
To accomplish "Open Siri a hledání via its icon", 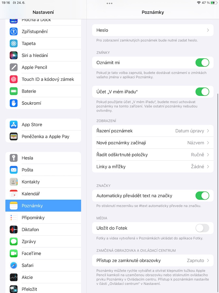I will (x=14, y=55).
